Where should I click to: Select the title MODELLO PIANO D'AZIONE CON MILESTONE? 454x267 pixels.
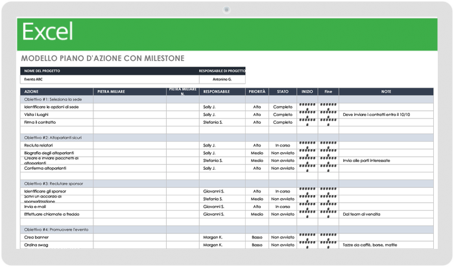[102, 58]
